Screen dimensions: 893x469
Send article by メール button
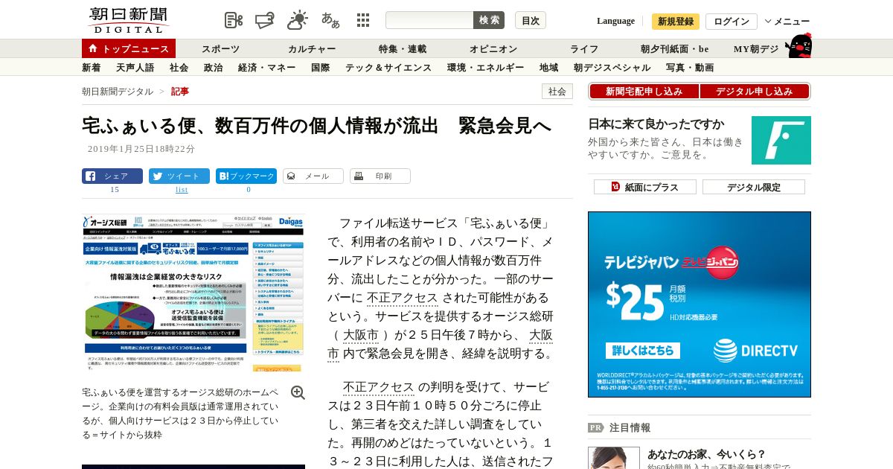click(313, 176)
